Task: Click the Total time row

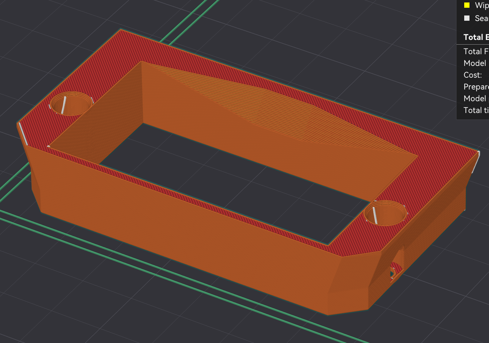Action: tap(476, 110)
